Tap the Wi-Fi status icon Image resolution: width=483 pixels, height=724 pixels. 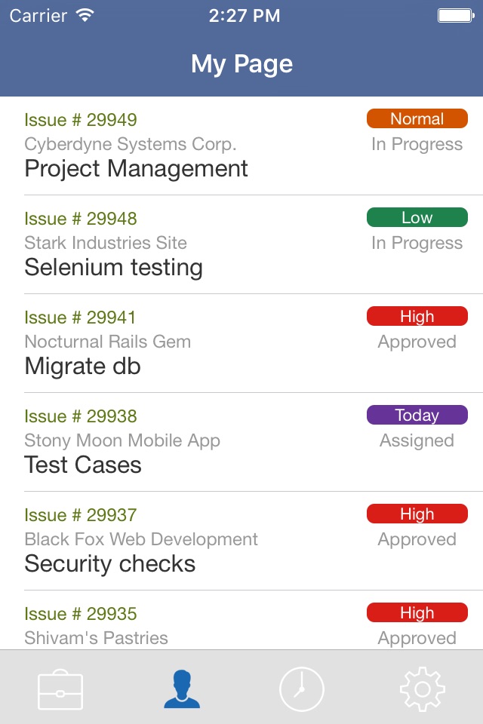85,16
